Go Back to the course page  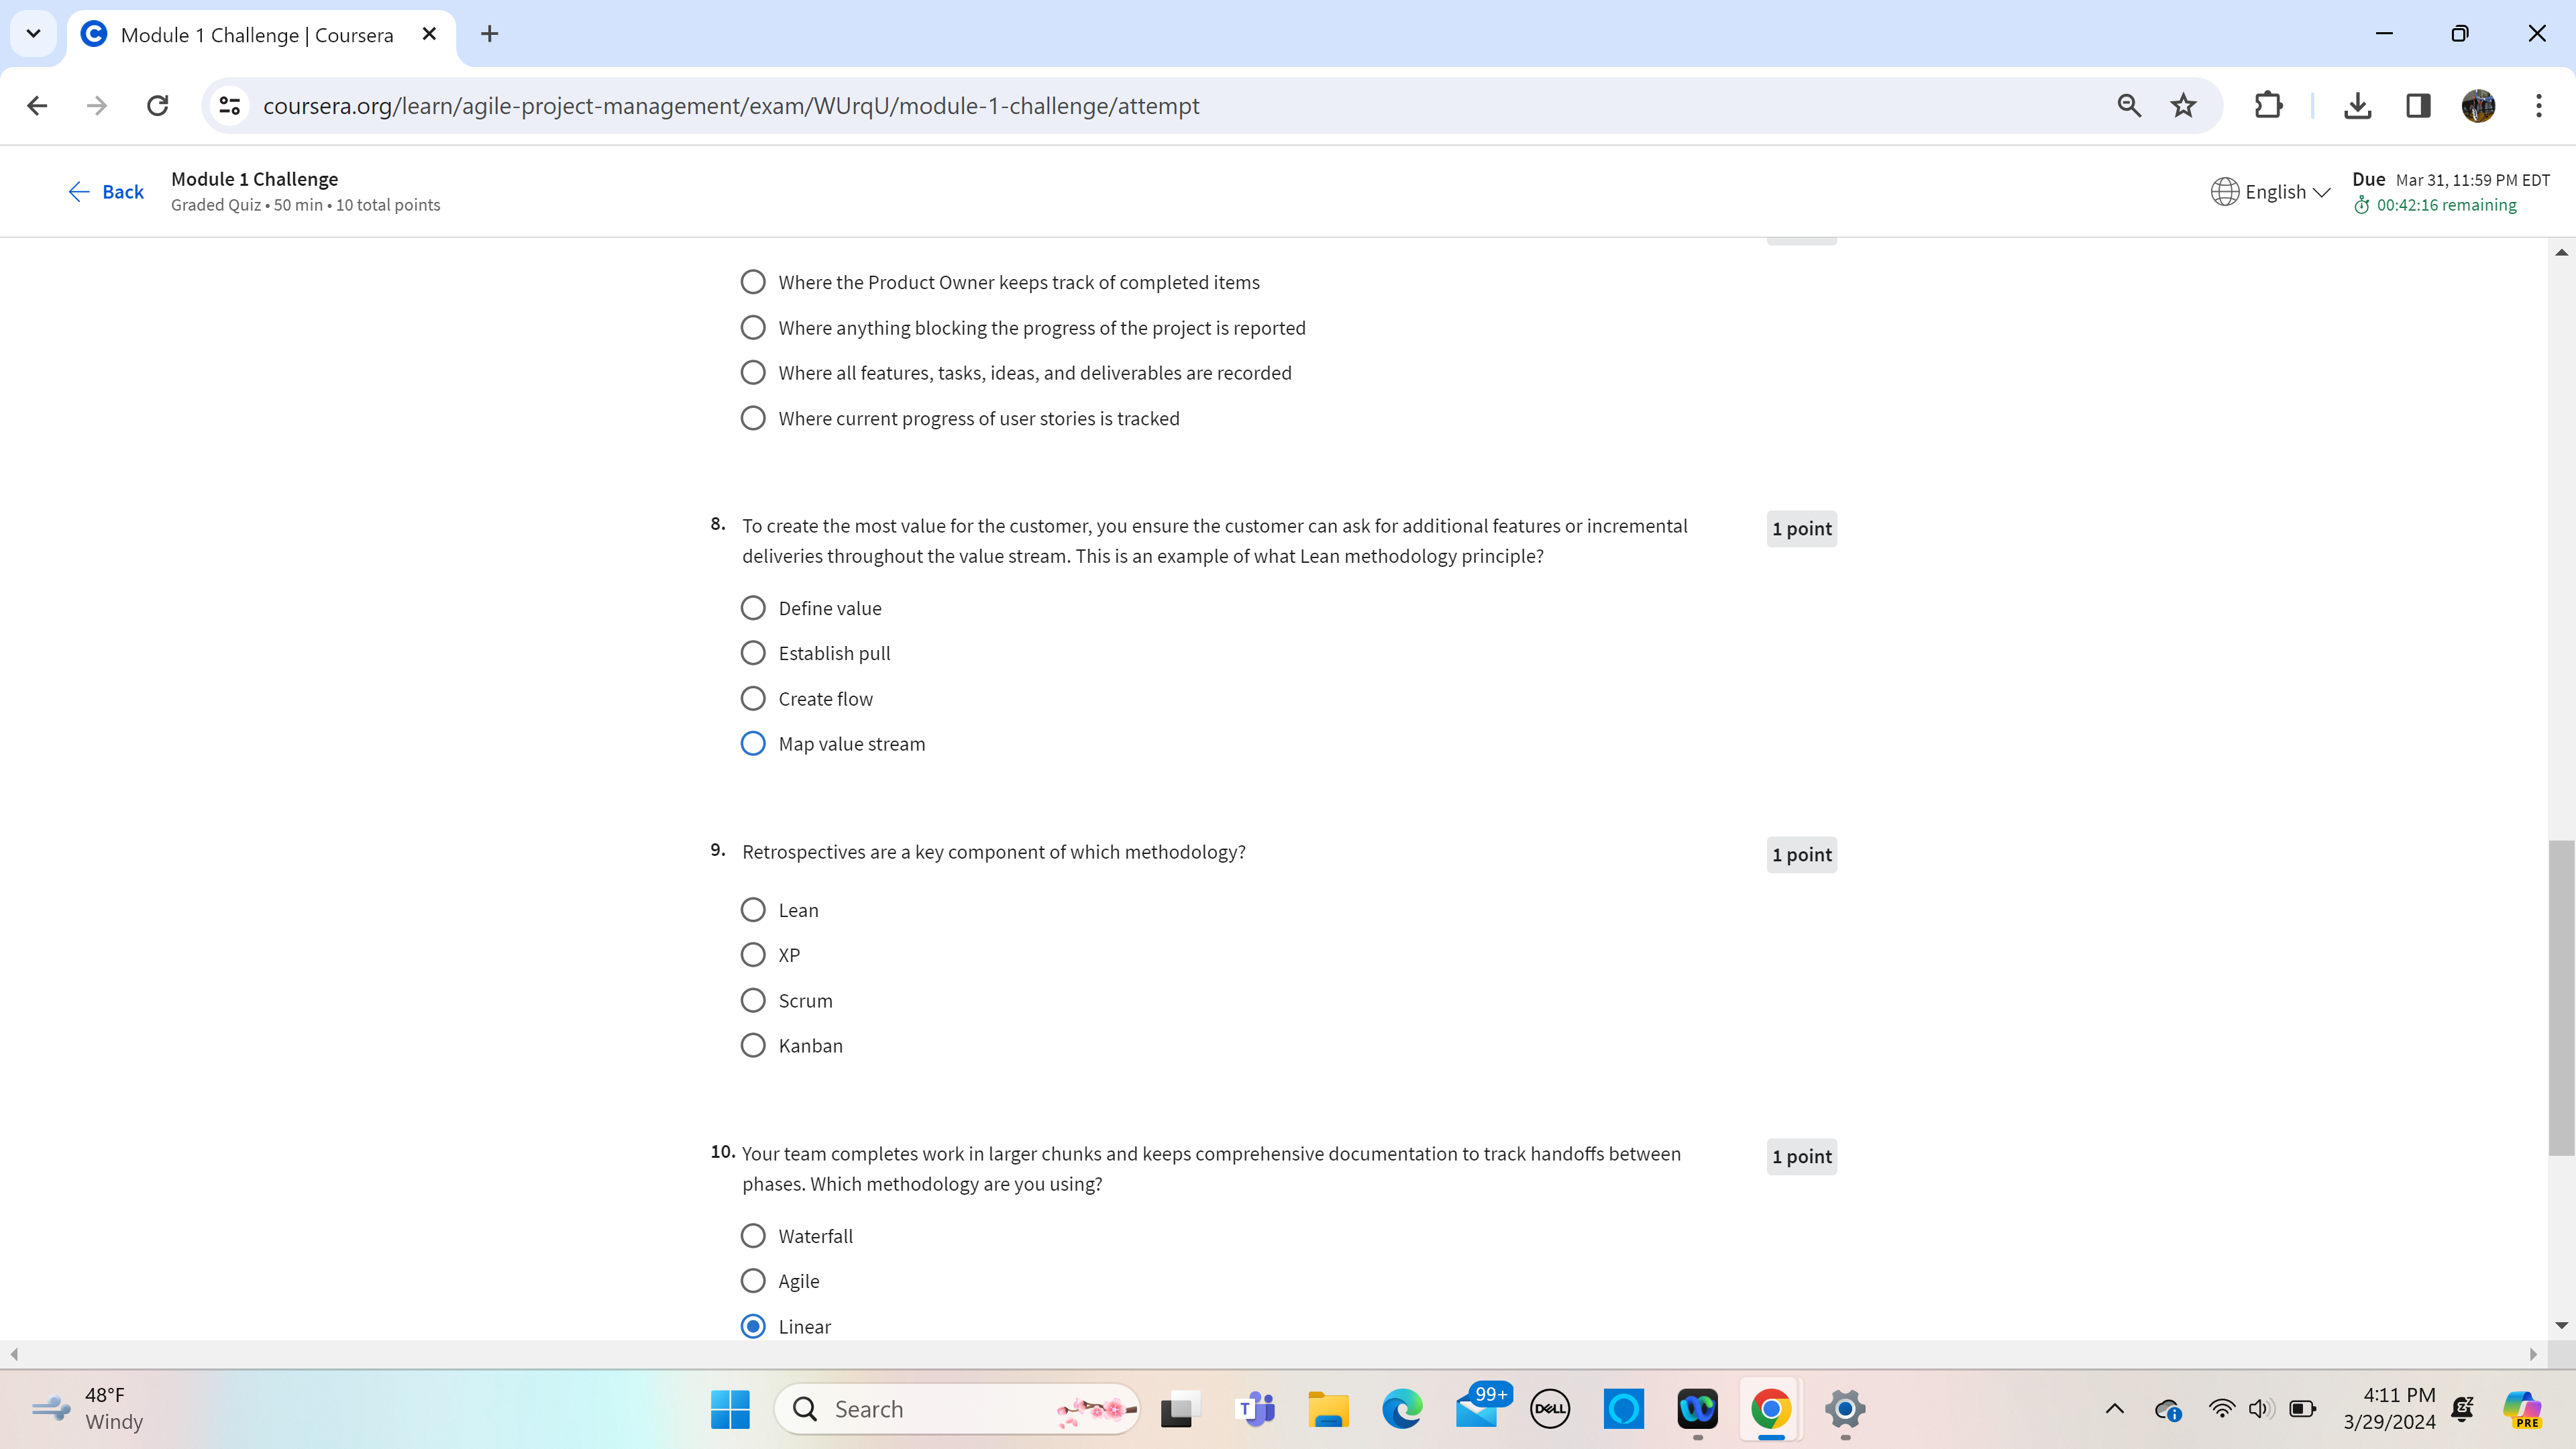click(106, 192)
